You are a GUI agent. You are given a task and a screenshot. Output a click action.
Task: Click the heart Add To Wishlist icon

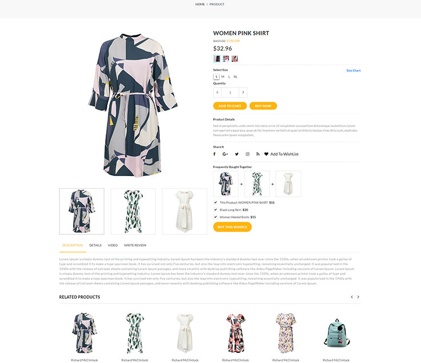266,154
